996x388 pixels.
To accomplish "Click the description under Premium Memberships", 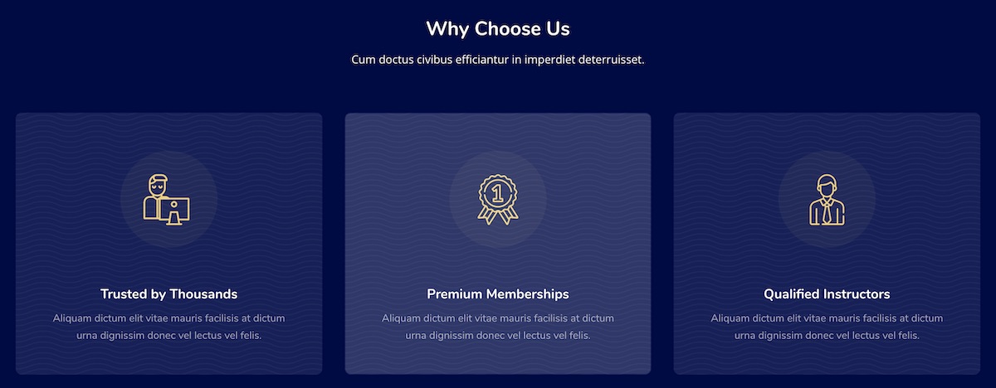I will 498,327.
